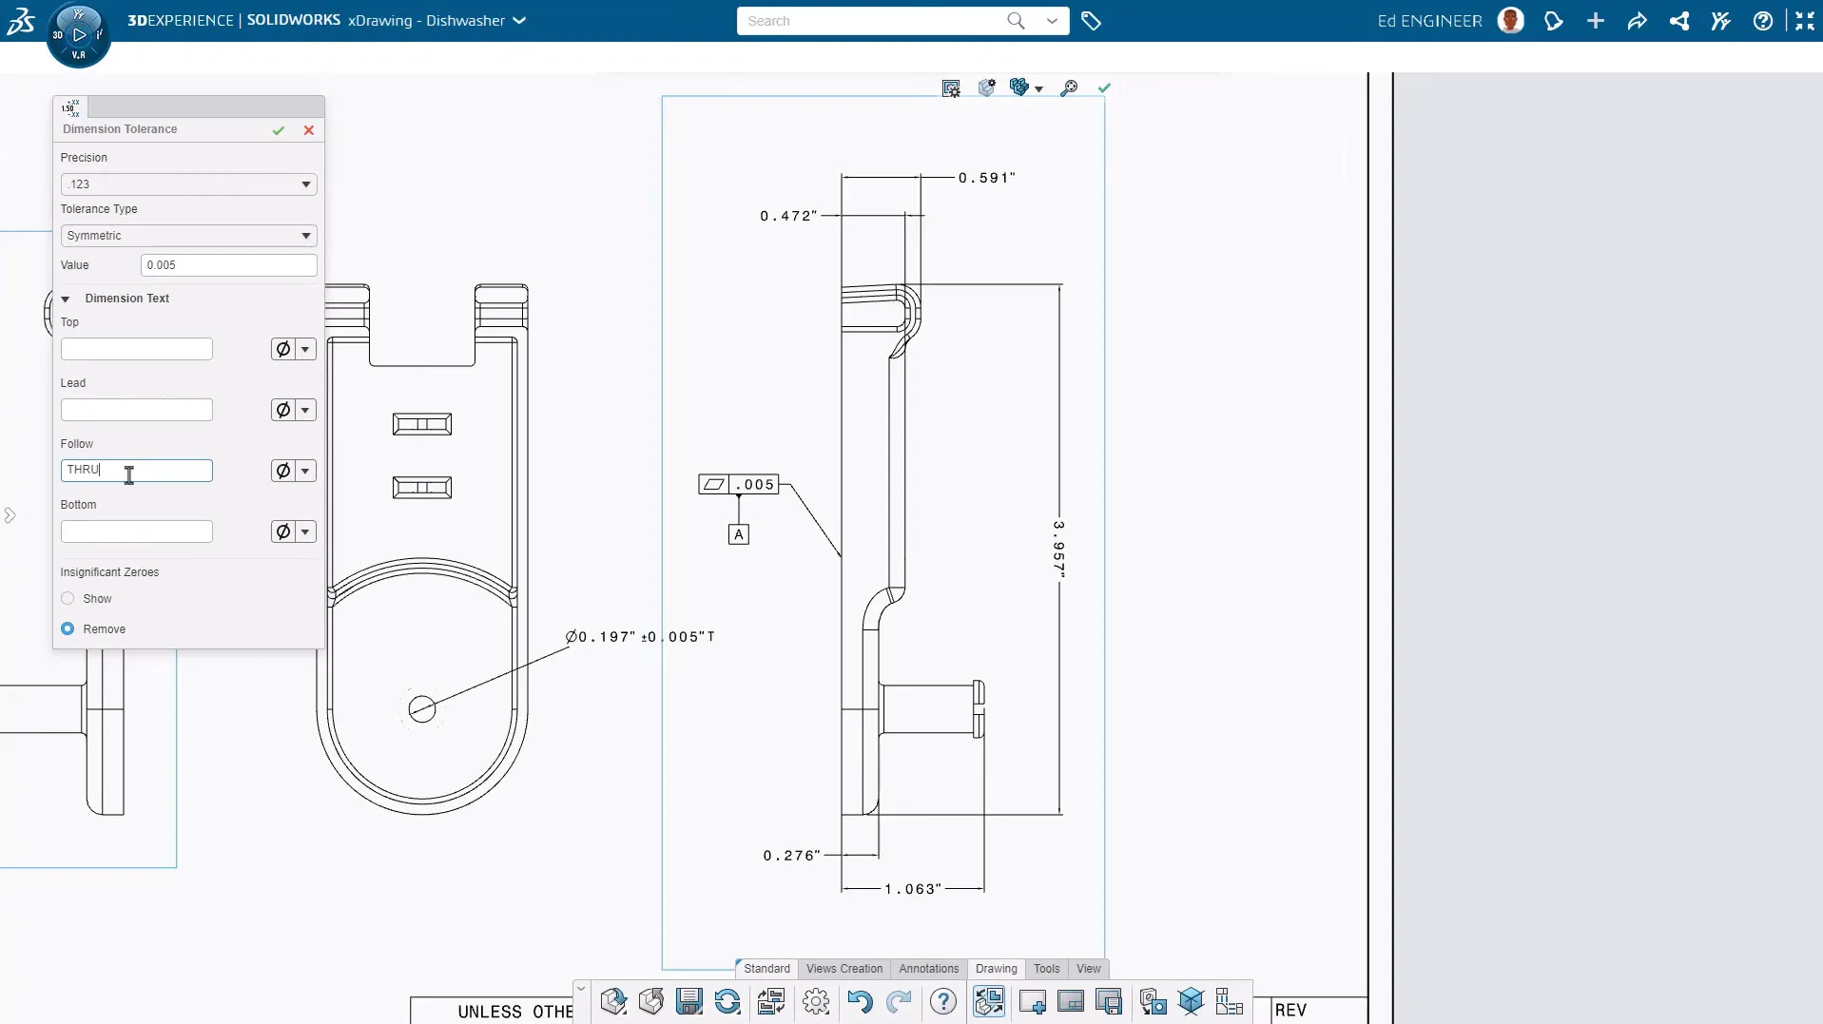Cancel Dimension Tolerance with red X
1823x1024 pixels.
coord(309,130)
